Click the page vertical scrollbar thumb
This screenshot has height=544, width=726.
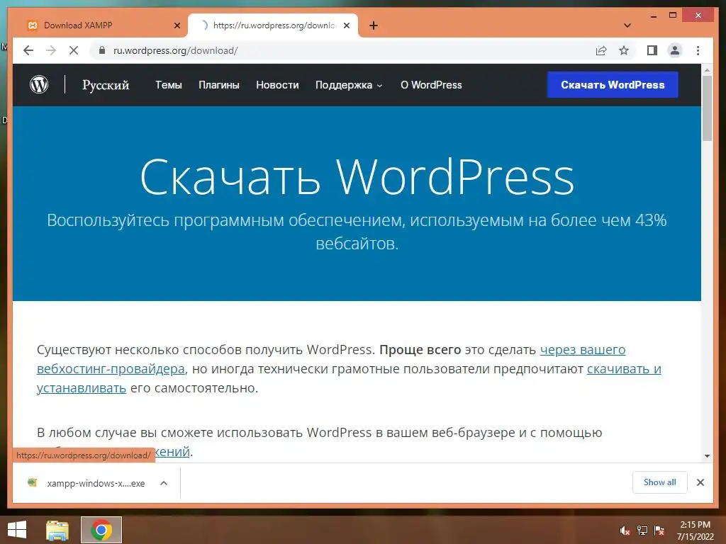tap(707, 108)
